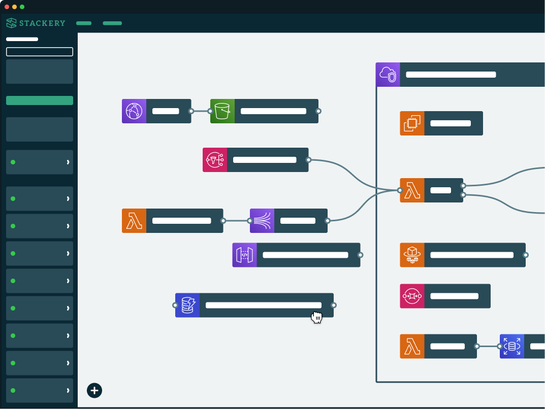
Task: Click the orange container cluster cube icon
Action: (x=412, y=255)
